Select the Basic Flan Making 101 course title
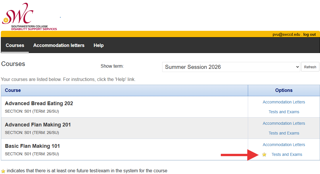Image resolution: width=320 pixels, height=174 pixels. click(x=32, y=146)
